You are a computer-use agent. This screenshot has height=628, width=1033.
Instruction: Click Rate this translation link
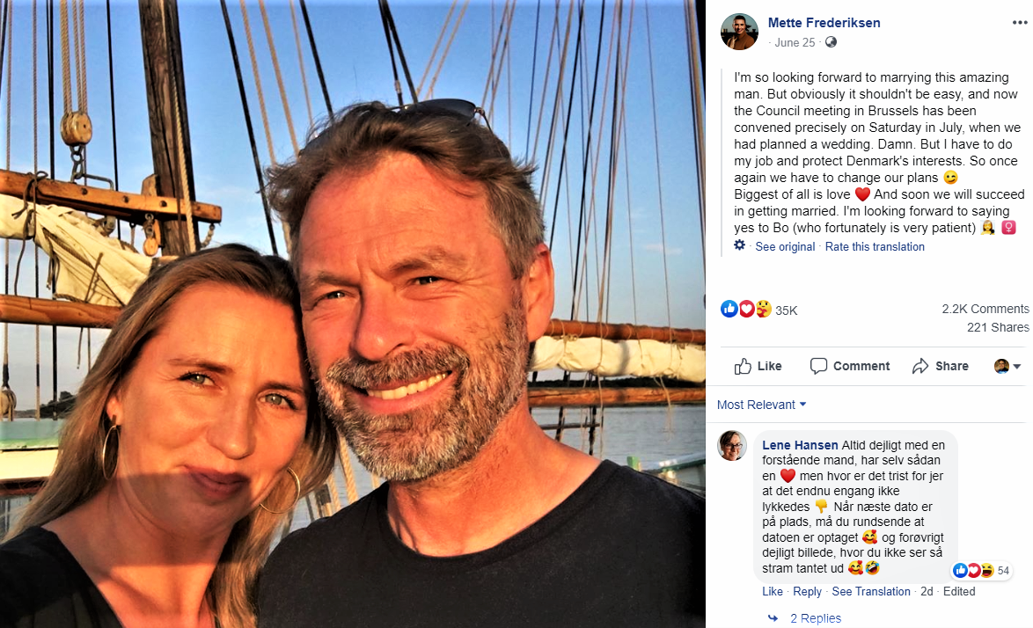click(875, 246)
